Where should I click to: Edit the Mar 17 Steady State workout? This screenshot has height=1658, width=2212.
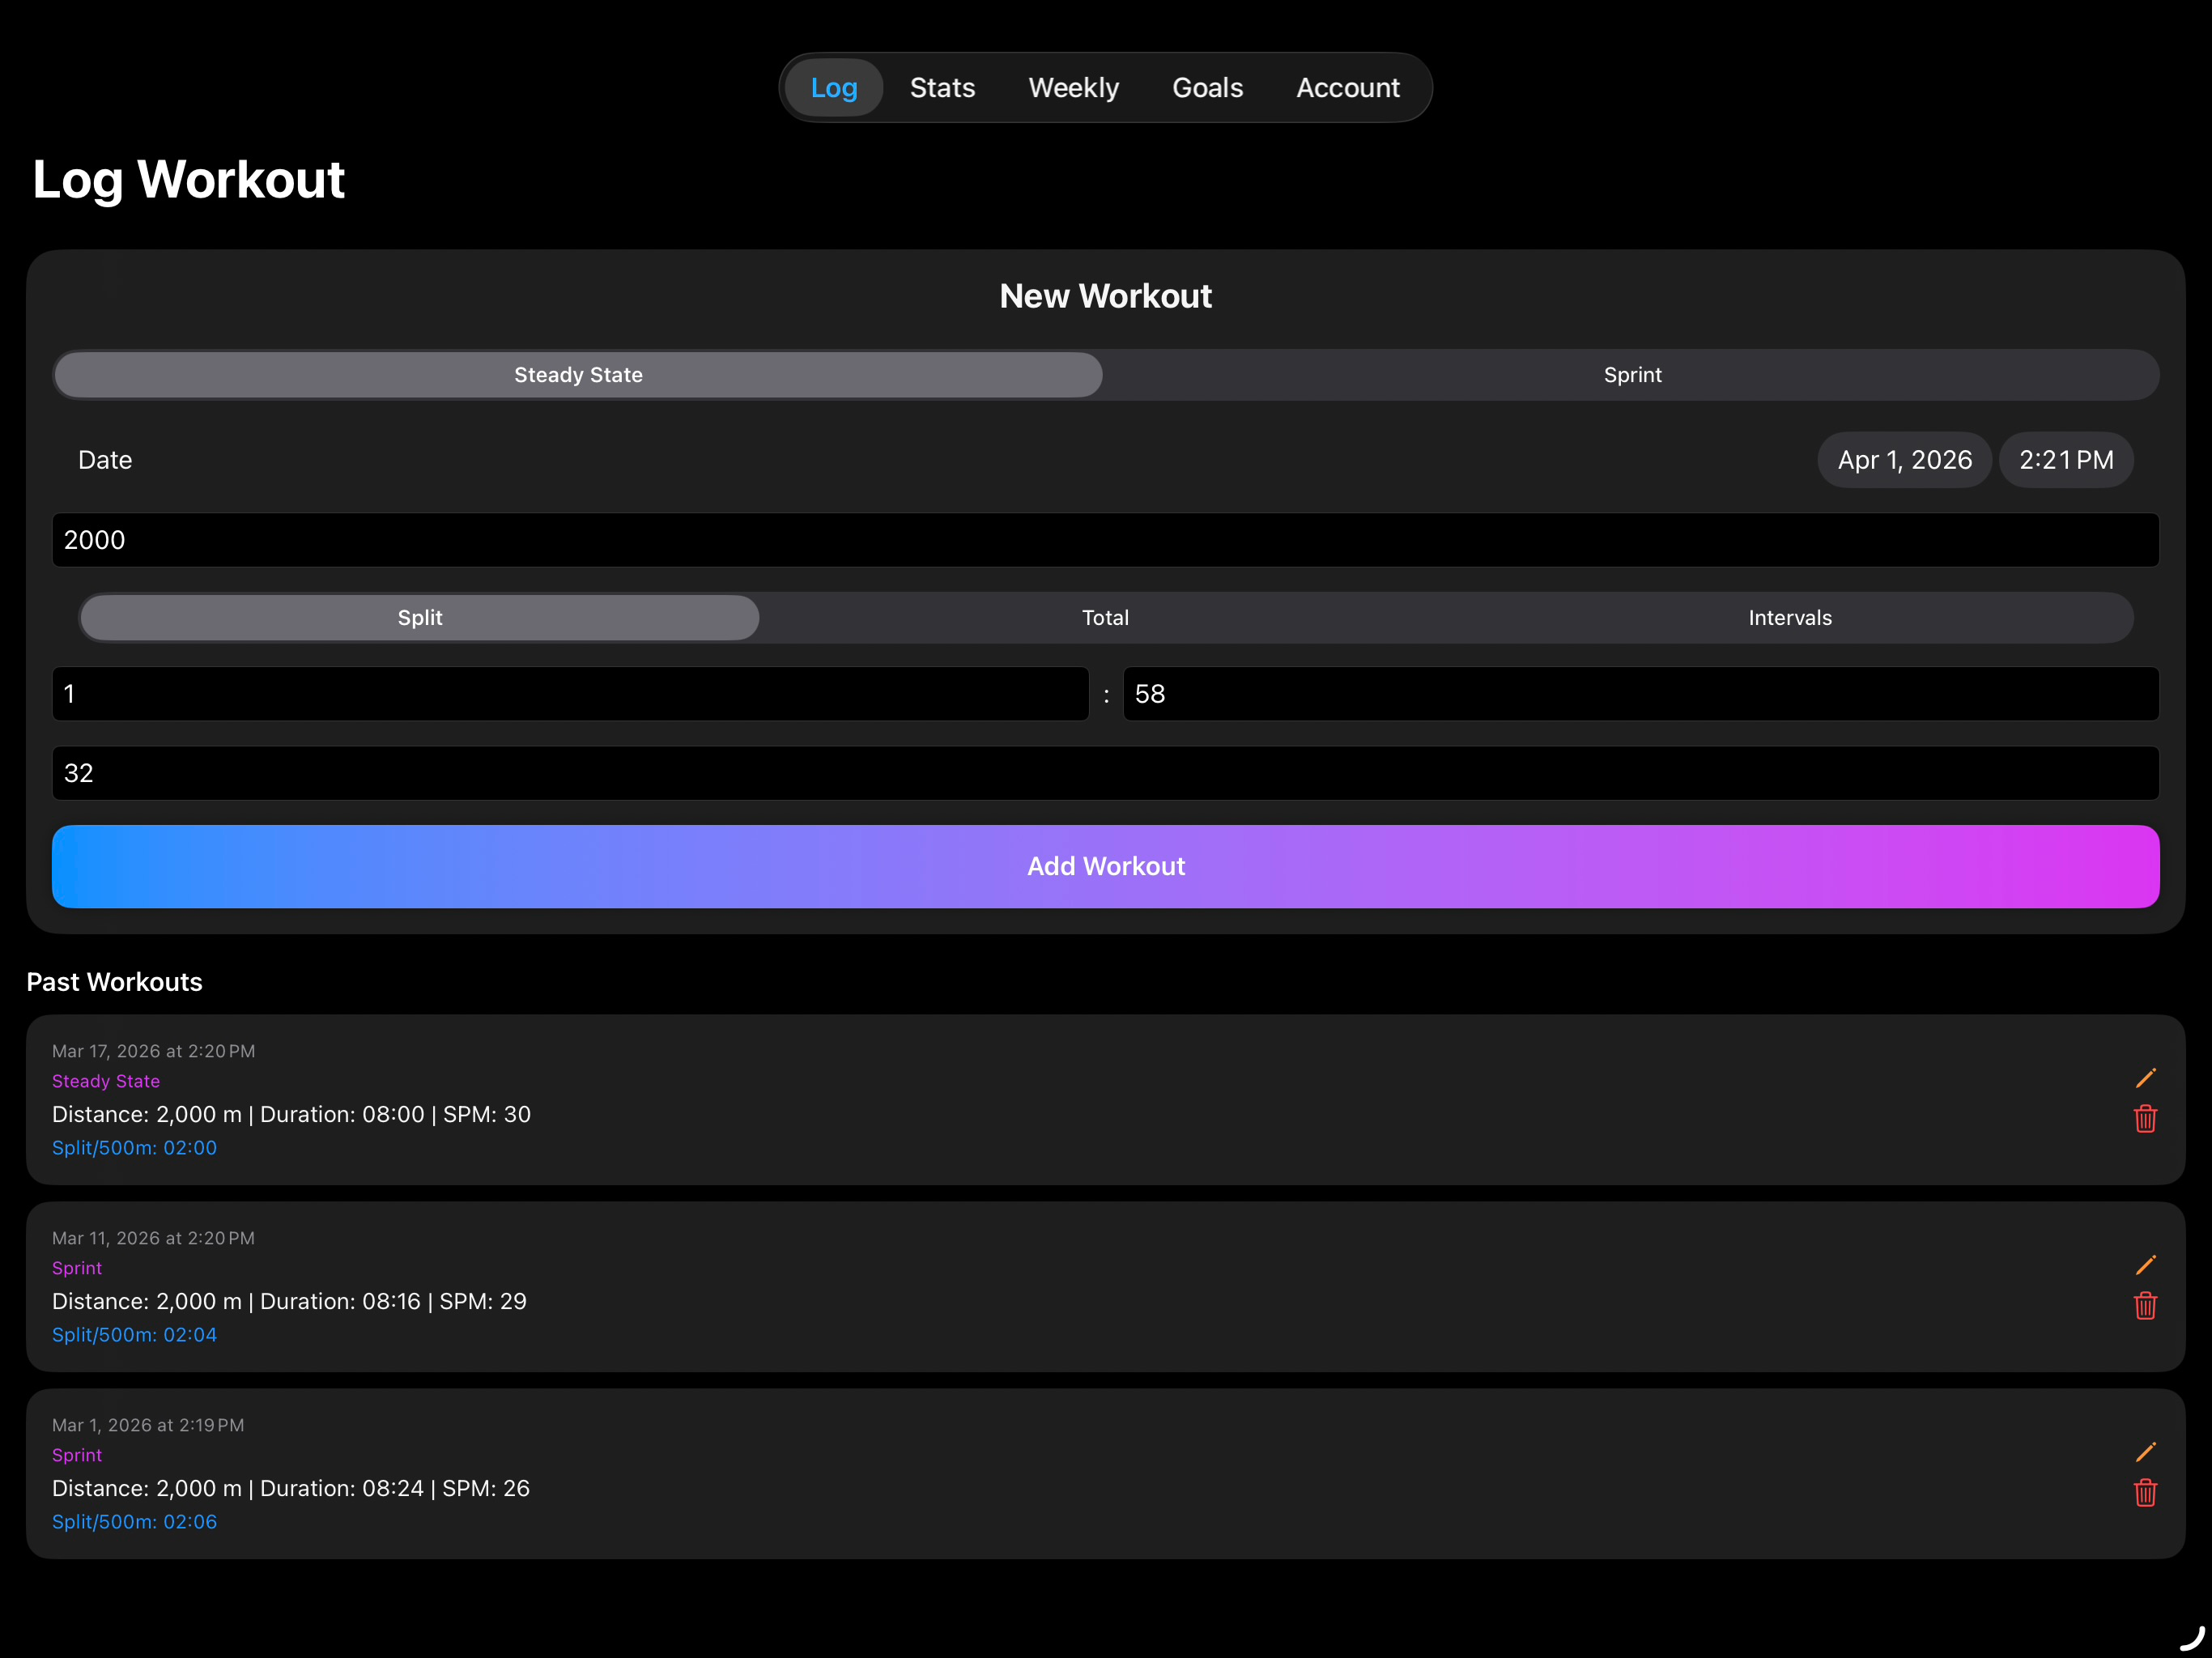(x=2145, y=1078)
